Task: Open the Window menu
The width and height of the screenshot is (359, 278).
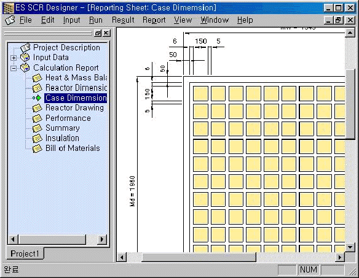Action: tap(215, 20)
